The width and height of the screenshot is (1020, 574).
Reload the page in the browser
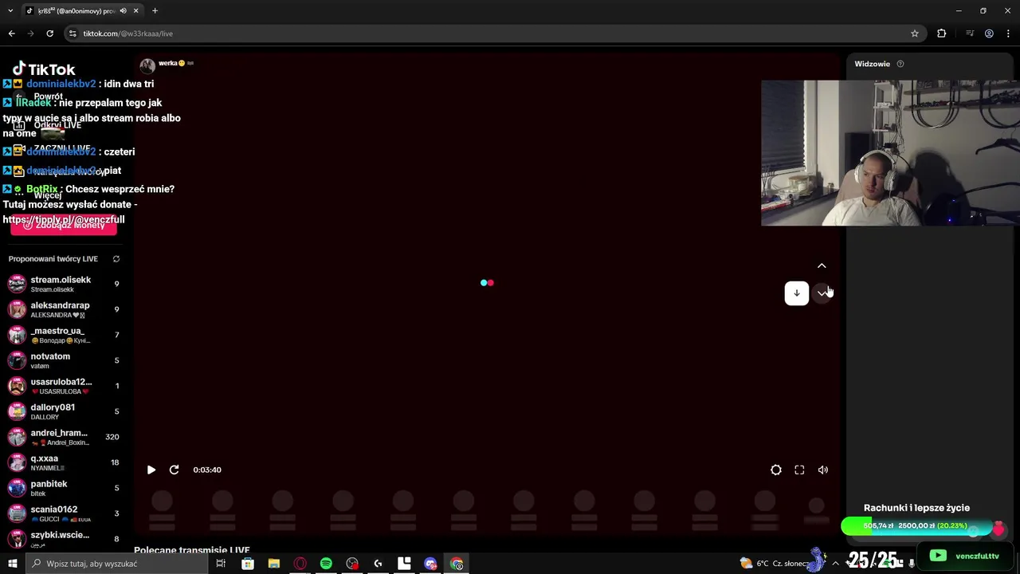49,33
